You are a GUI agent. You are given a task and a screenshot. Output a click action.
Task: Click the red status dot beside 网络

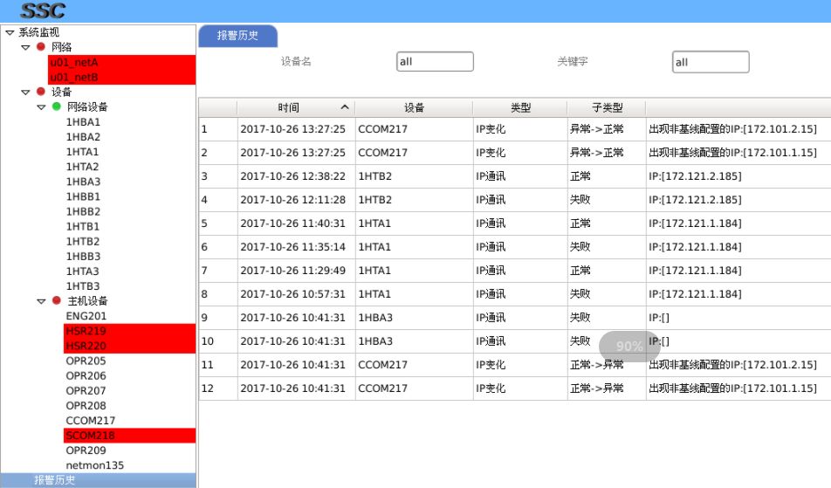coord(40,47)
